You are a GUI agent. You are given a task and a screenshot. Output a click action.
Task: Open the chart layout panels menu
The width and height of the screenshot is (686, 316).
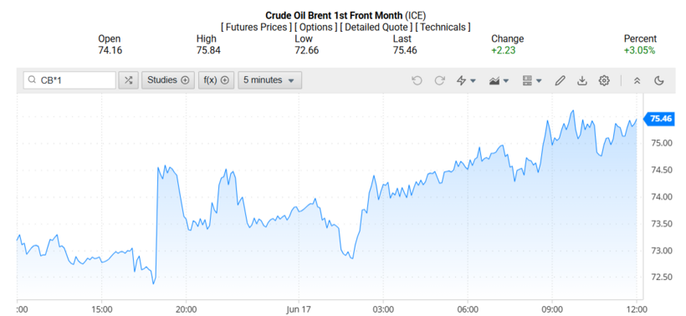tap(532, 80)
